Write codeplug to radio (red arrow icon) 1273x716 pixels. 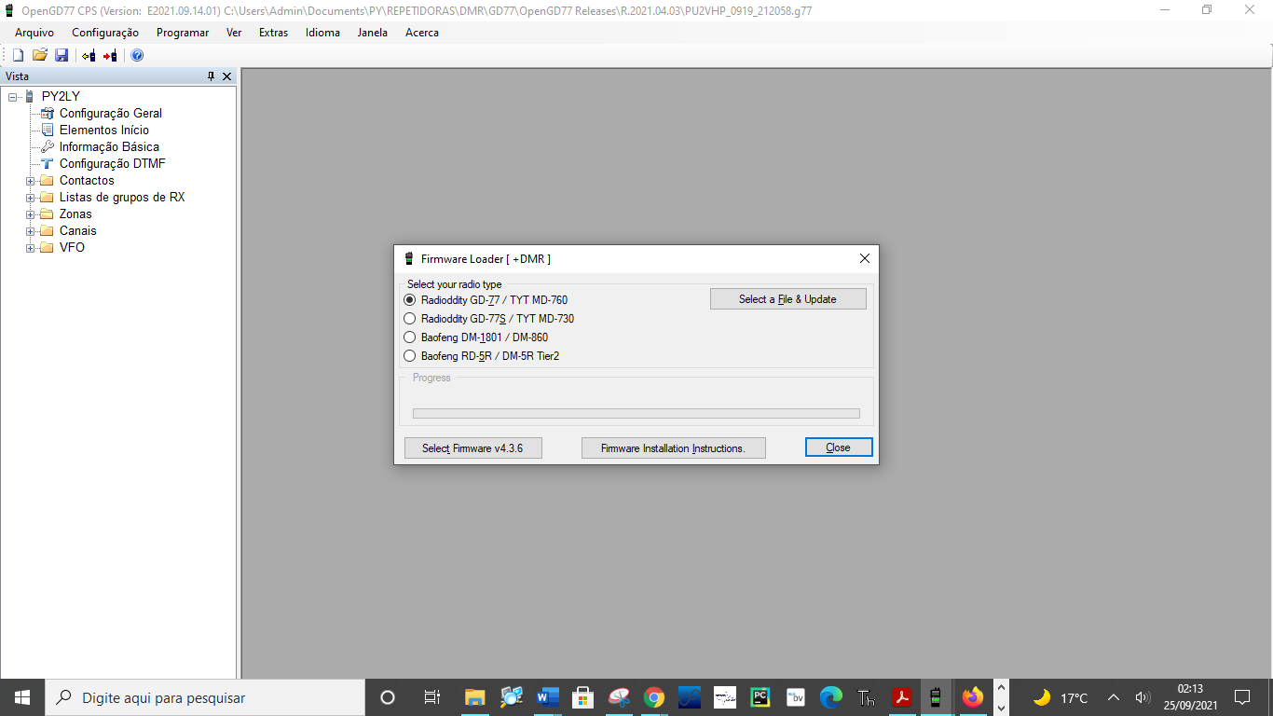point(110,56)
